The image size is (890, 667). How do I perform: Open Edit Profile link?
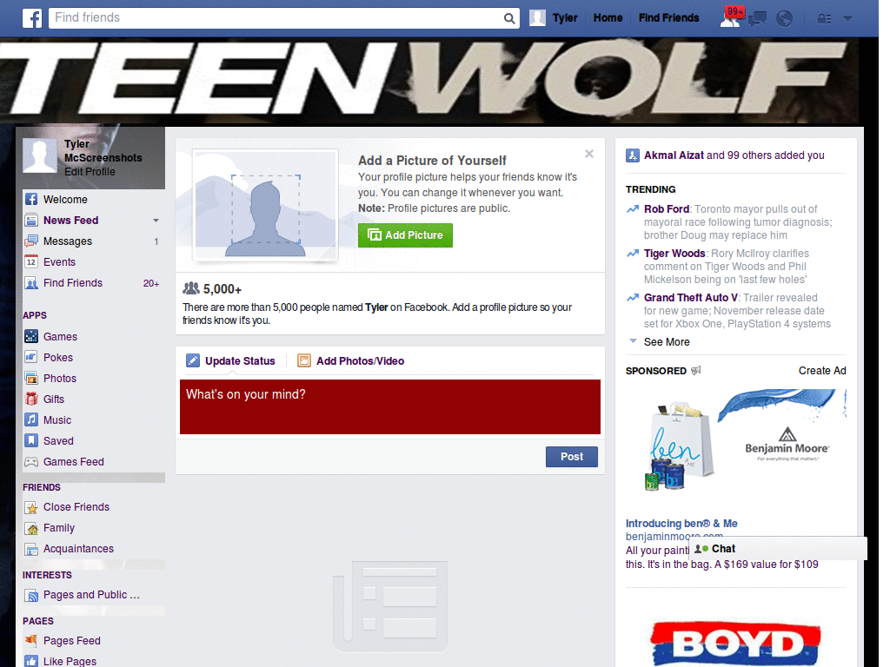tap(90, 172)
